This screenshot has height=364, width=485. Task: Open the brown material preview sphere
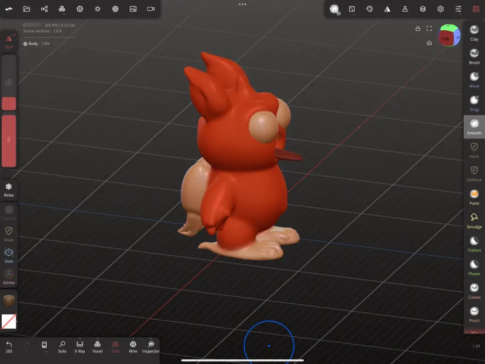(8, 300)
